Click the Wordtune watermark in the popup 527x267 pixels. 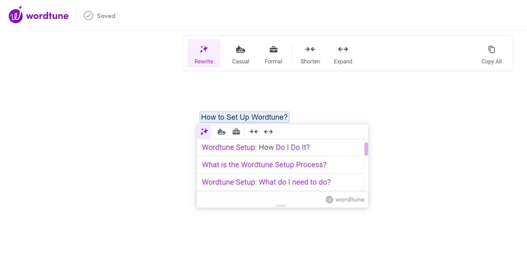coord(345,199)
